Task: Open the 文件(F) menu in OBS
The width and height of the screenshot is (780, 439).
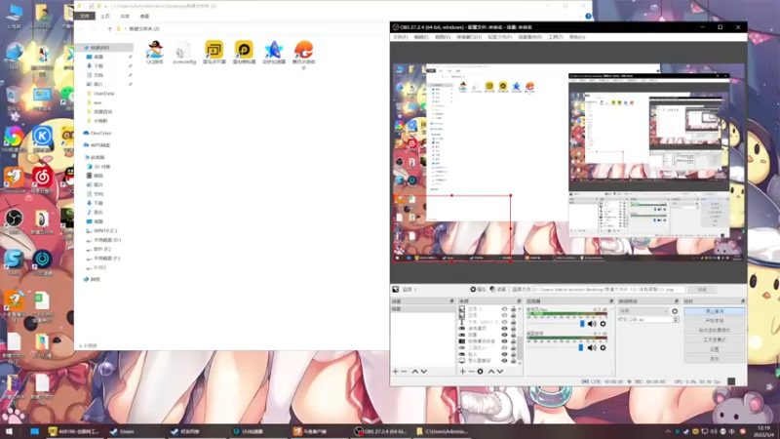Action: tap(401, 37)
